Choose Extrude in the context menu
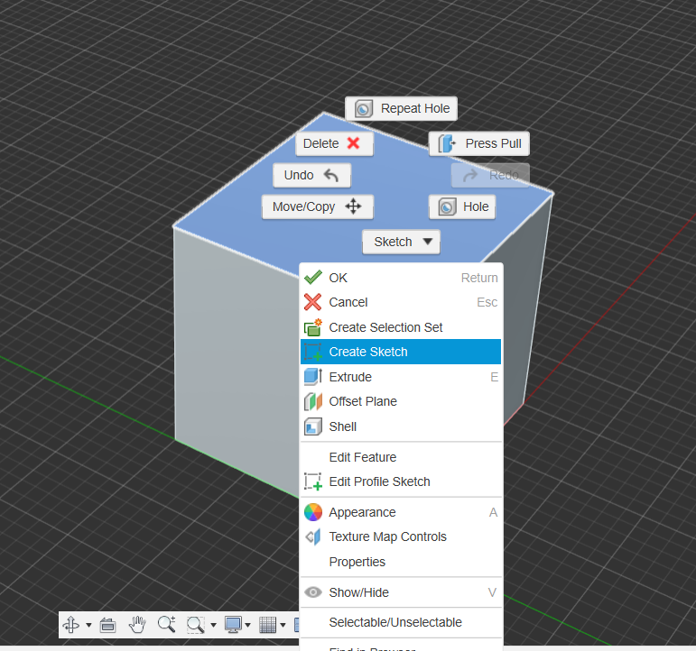The height and width of the screenshot is (651, 696). click(350, 377)
